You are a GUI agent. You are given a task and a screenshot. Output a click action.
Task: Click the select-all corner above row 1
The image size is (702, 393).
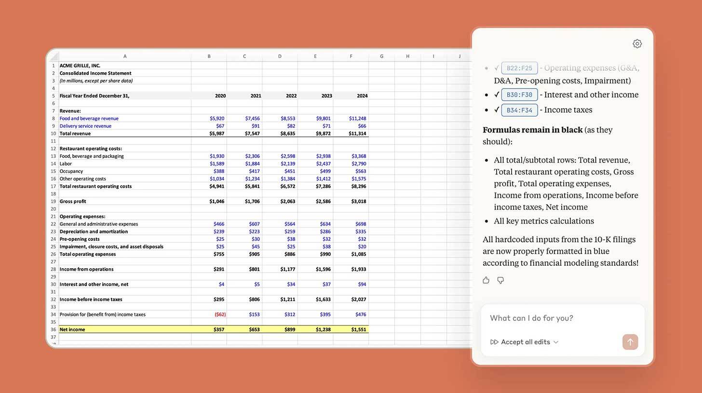coord(53,56)
